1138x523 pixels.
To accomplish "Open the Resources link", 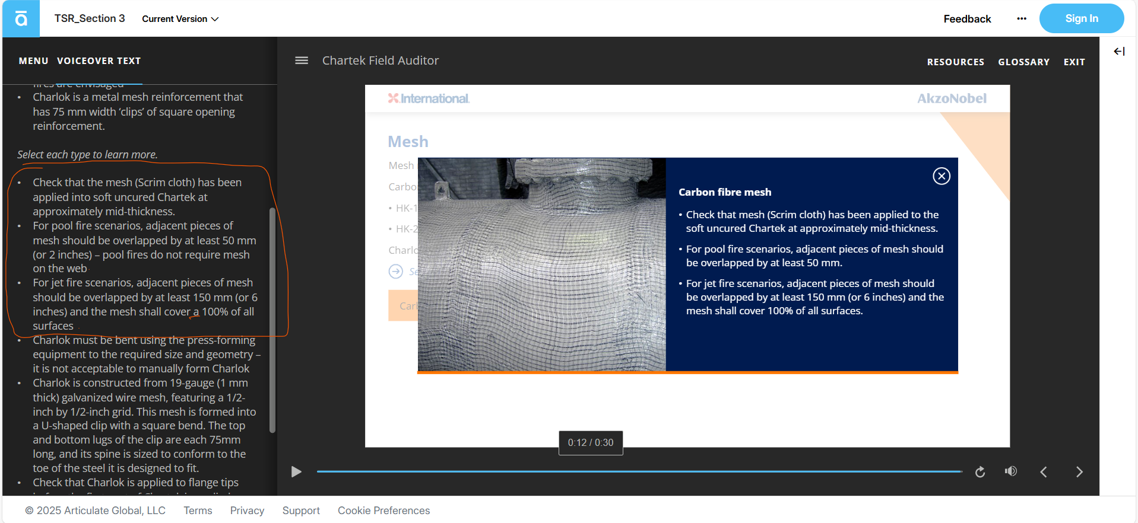I will [955, 62].
